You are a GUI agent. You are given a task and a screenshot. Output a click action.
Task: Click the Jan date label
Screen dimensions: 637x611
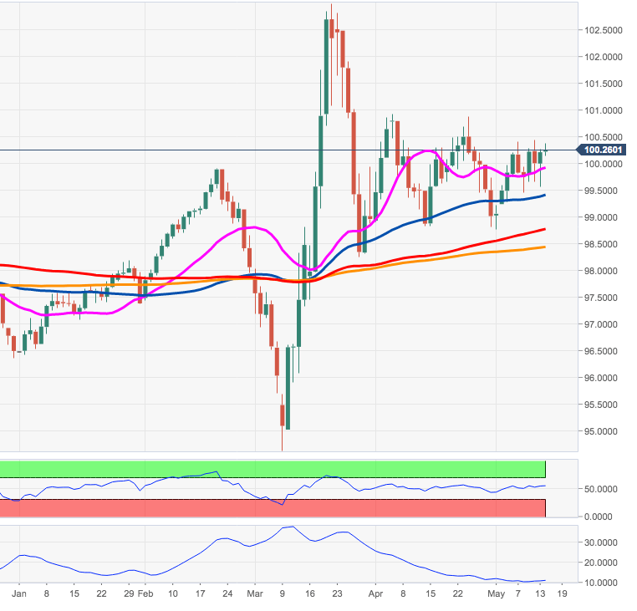coord(19,593)
